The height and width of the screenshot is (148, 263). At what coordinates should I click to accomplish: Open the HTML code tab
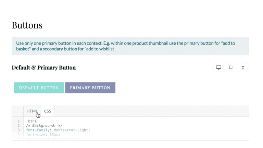32,111
